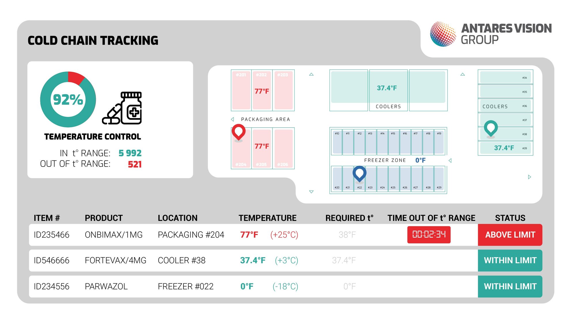Select freezer cell #15 on the map
The image size is (576, 324).
pos(393,143)
